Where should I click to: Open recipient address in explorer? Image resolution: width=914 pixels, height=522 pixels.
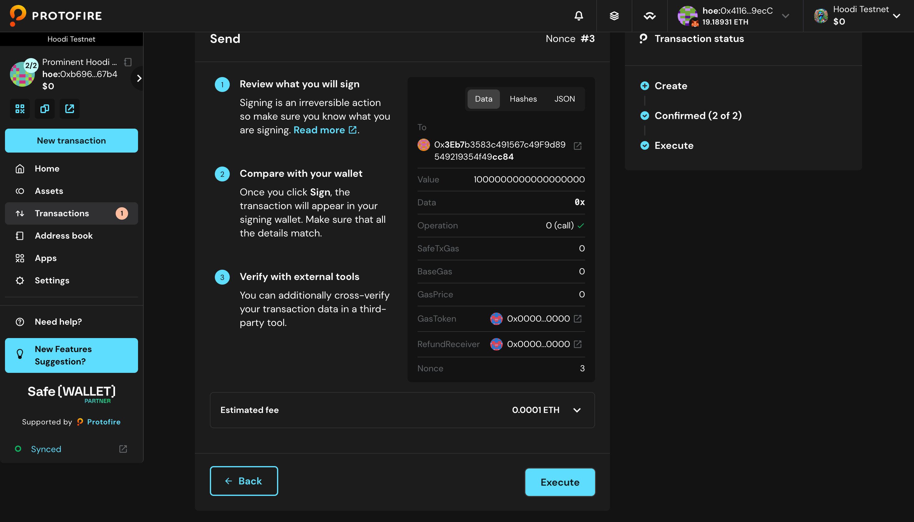tap(578, 146)
